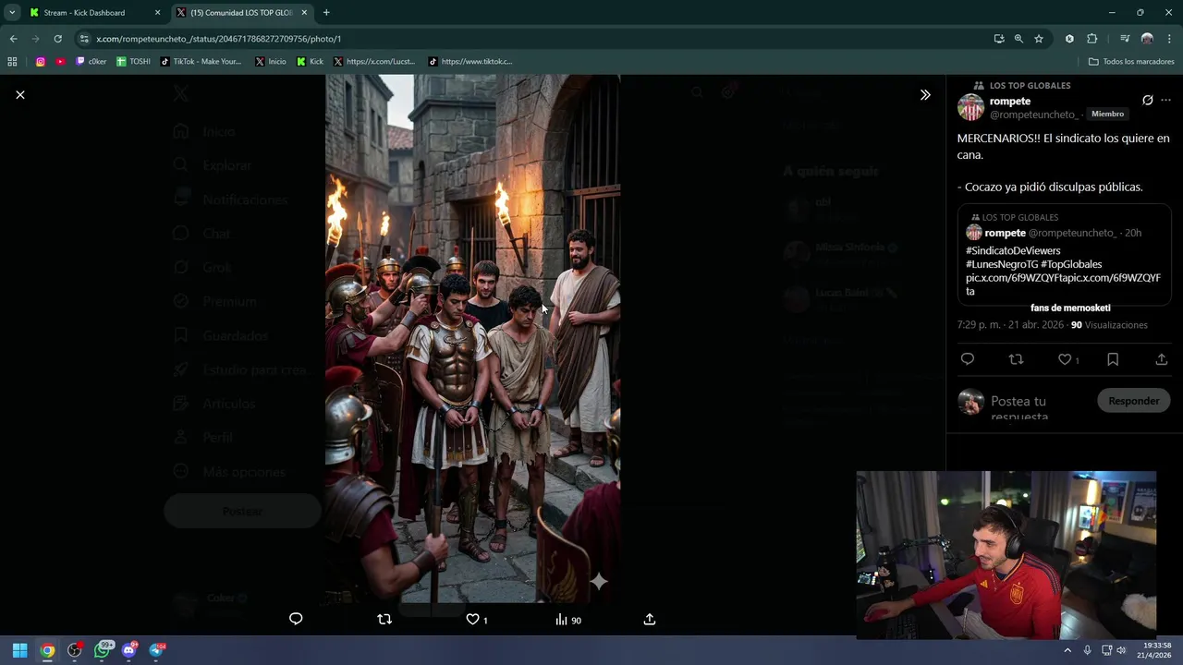The height and width of the screenshot is (665, 1183).
Task: View analytics icon showing 90 below photo
Action: [x=567, y=620]
